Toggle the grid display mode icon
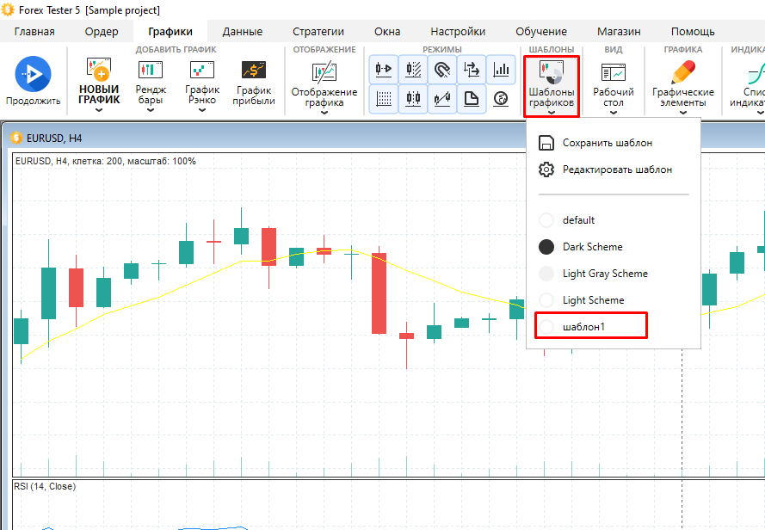Image resolution: width=765 pixels, height=530 pixels. [384, 99]
